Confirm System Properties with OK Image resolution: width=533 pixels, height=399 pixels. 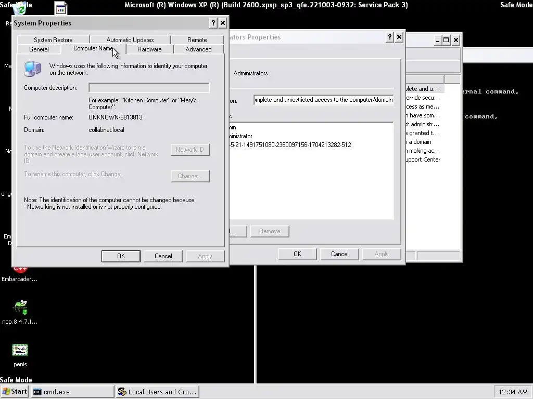pyautogui.click(x=121, y=256)
